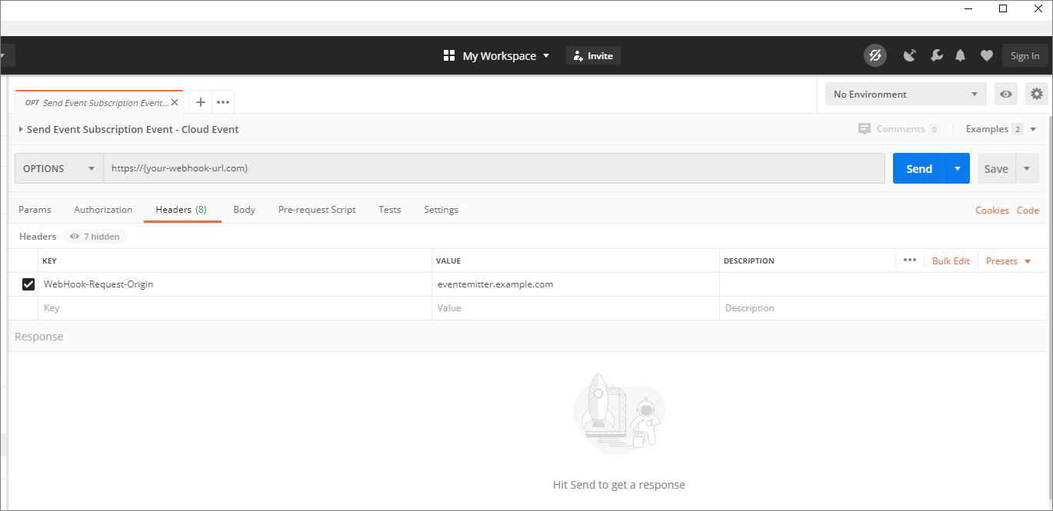
Task: Add a new request tab with plus icon
Action: pos(200,102)
